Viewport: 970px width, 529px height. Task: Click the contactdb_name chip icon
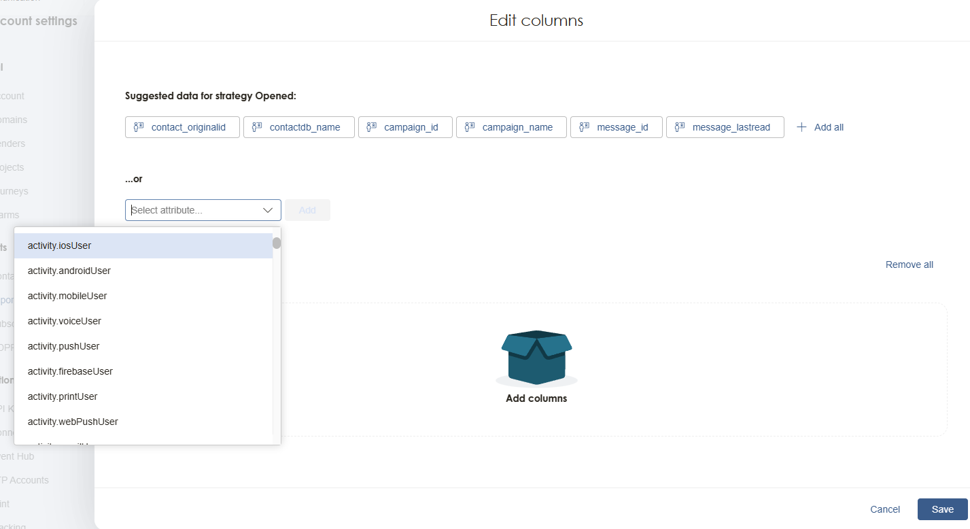[257, 127]
